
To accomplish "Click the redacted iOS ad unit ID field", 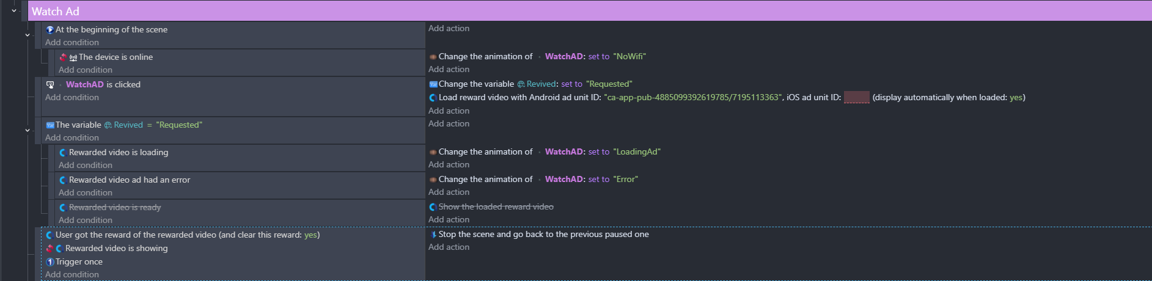I will (856, 97).
